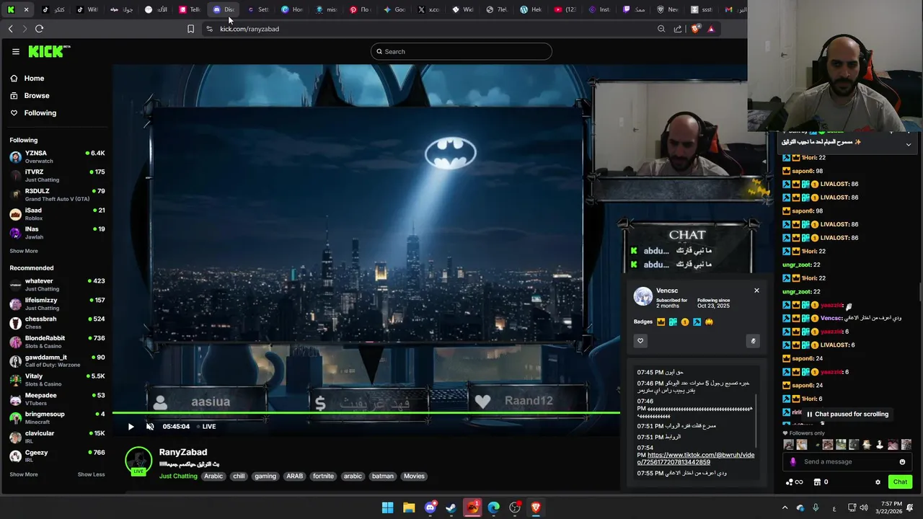
Task: Switch to the Discord browser tab
Action: (x=224, y=9)
